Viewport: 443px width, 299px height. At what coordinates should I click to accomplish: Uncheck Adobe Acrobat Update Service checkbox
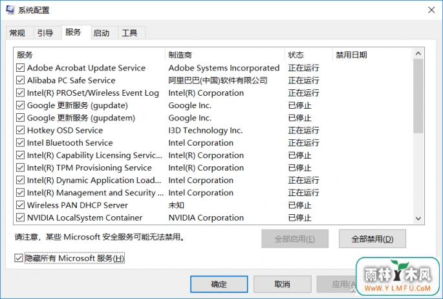pos(20,68)
